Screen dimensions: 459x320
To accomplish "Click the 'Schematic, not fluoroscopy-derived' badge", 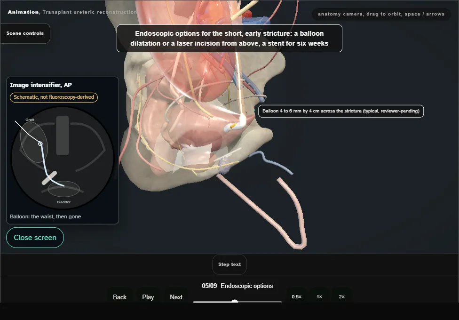I will click(54, 97).
